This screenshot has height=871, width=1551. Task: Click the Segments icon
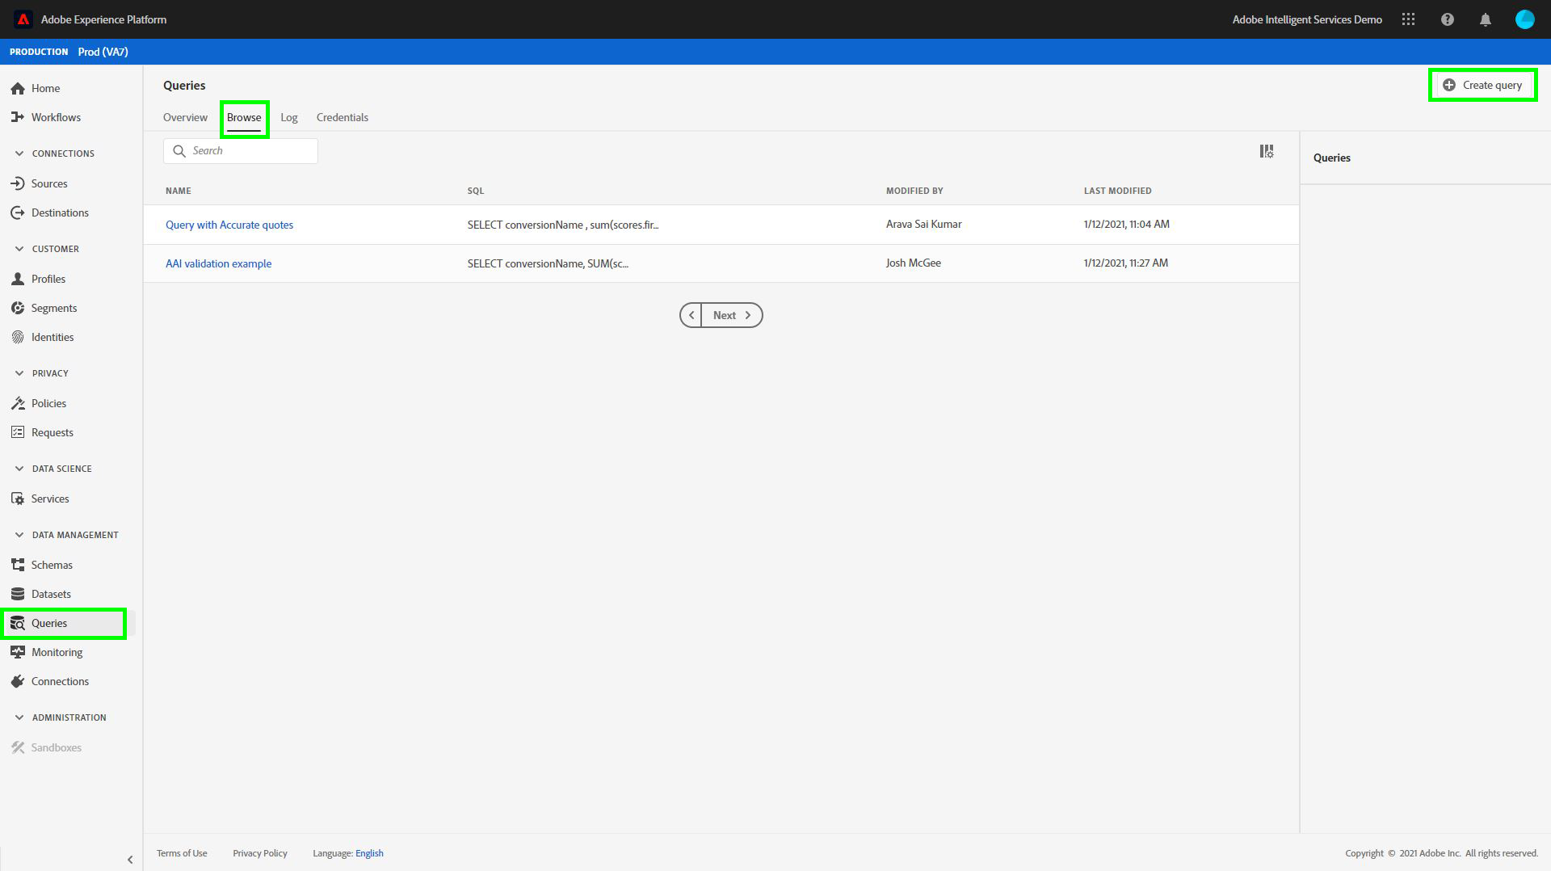click(x=18, y=308)
